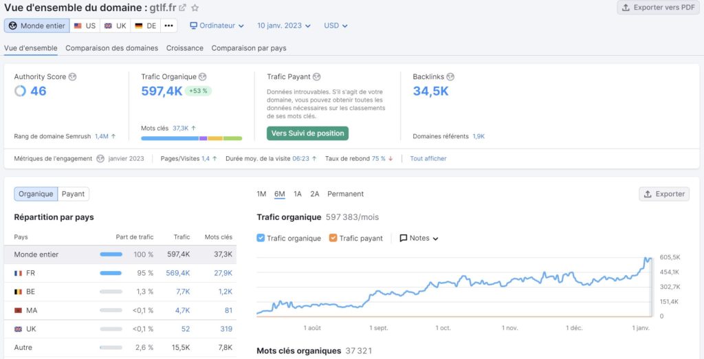Click the MA flag in country table
Screen dimensions: 704x359
(18, 310)
